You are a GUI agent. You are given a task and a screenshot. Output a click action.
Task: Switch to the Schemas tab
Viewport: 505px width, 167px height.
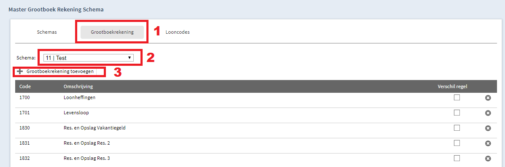click(x=46, y=32)
